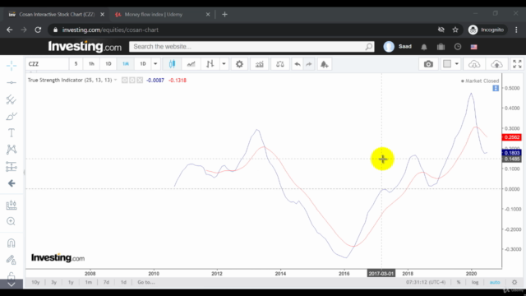Take a chart snapshot with camera icon
This screenshot has width=526, height=296.
coord(428,64)
